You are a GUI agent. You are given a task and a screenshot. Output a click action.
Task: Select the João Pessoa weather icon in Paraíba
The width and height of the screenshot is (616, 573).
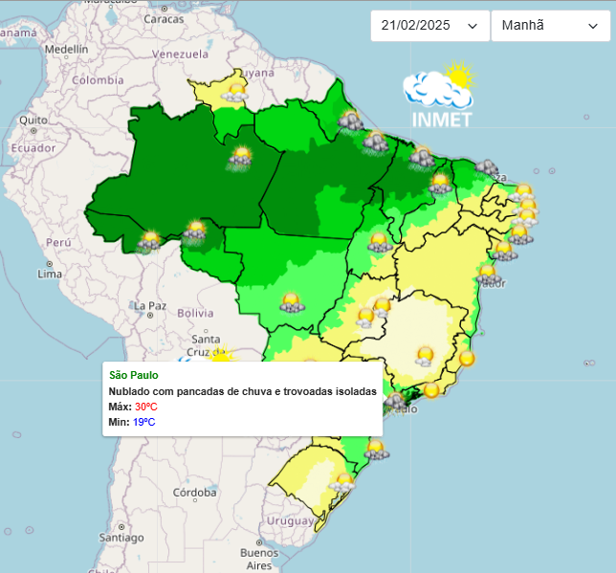[x=526, y=205]
